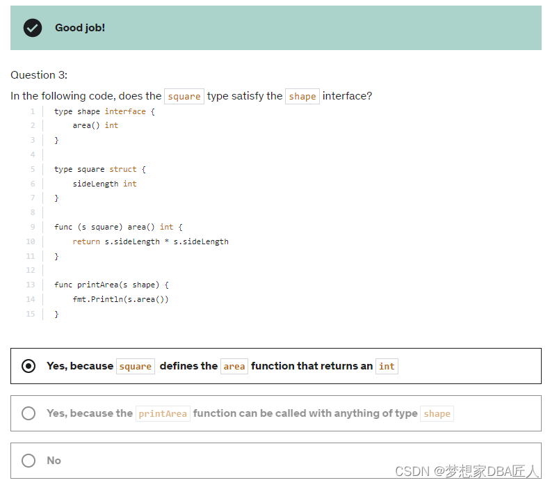
Task: Click the 'printArea' code tag in second answer
Action: [x=163, y=414]
